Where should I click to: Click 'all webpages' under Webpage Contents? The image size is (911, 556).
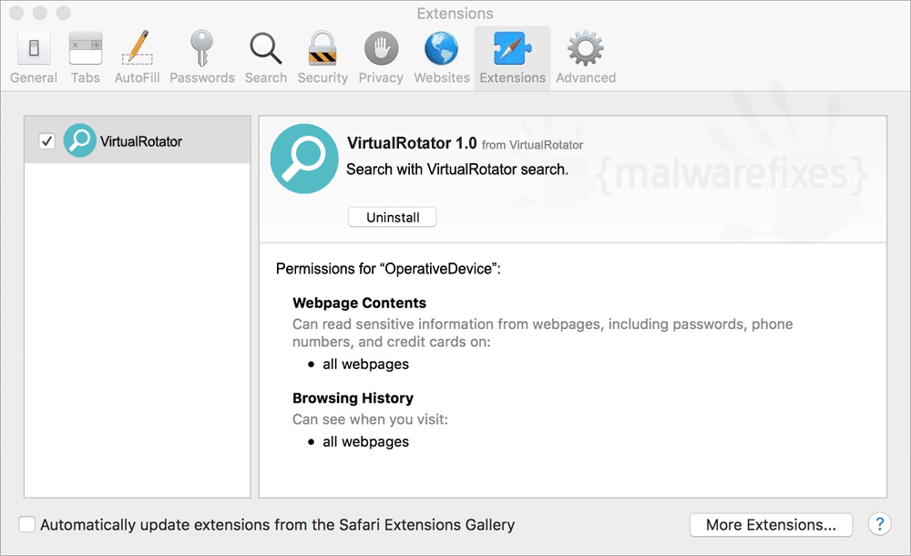click(366, 365)
